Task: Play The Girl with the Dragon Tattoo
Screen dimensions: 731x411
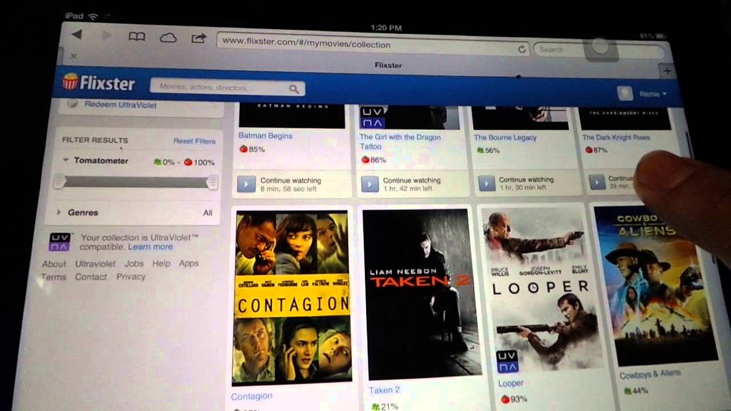Action: tap(369, 184)
